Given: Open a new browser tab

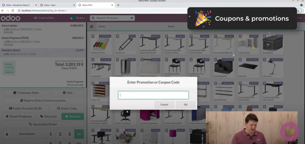Looking at the screenshot, I should [x=118, y=5].
